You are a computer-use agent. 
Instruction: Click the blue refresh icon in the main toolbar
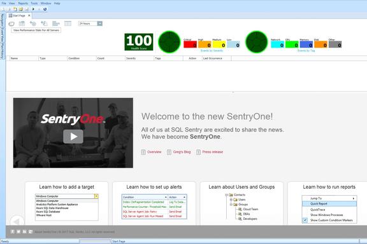click(45, 9)
